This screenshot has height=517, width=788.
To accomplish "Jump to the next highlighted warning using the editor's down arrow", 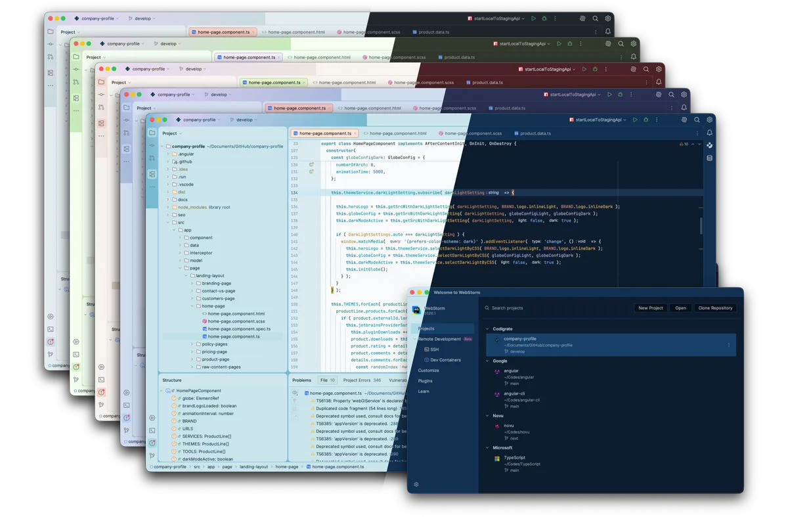I will (x=699, y=144).
